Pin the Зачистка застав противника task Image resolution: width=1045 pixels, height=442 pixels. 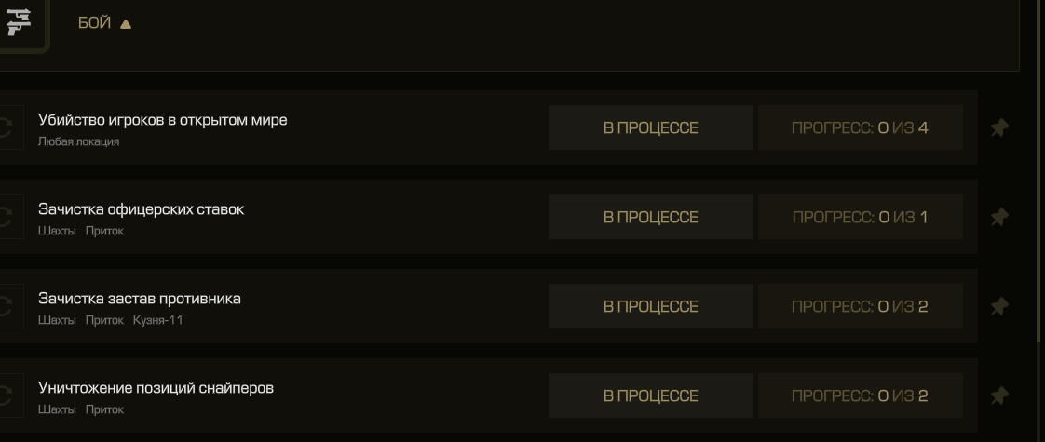998,306
